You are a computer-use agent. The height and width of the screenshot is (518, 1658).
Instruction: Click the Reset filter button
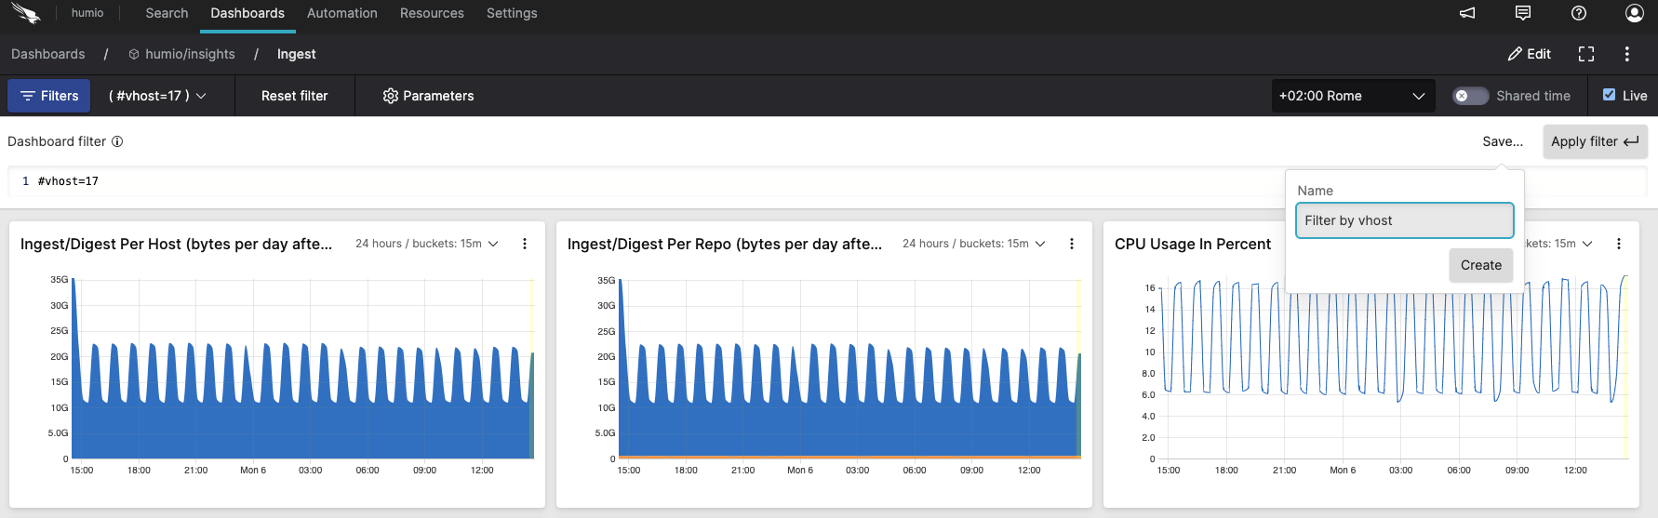tap(294, 96)
